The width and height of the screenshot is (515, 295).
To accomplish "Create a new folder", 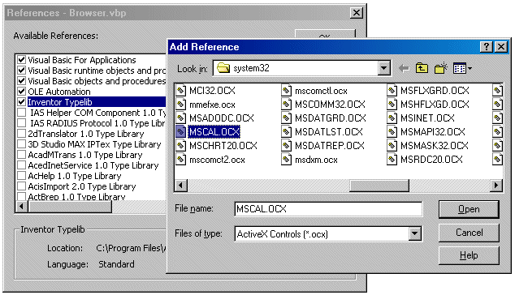I will click(x=440, y=68).
